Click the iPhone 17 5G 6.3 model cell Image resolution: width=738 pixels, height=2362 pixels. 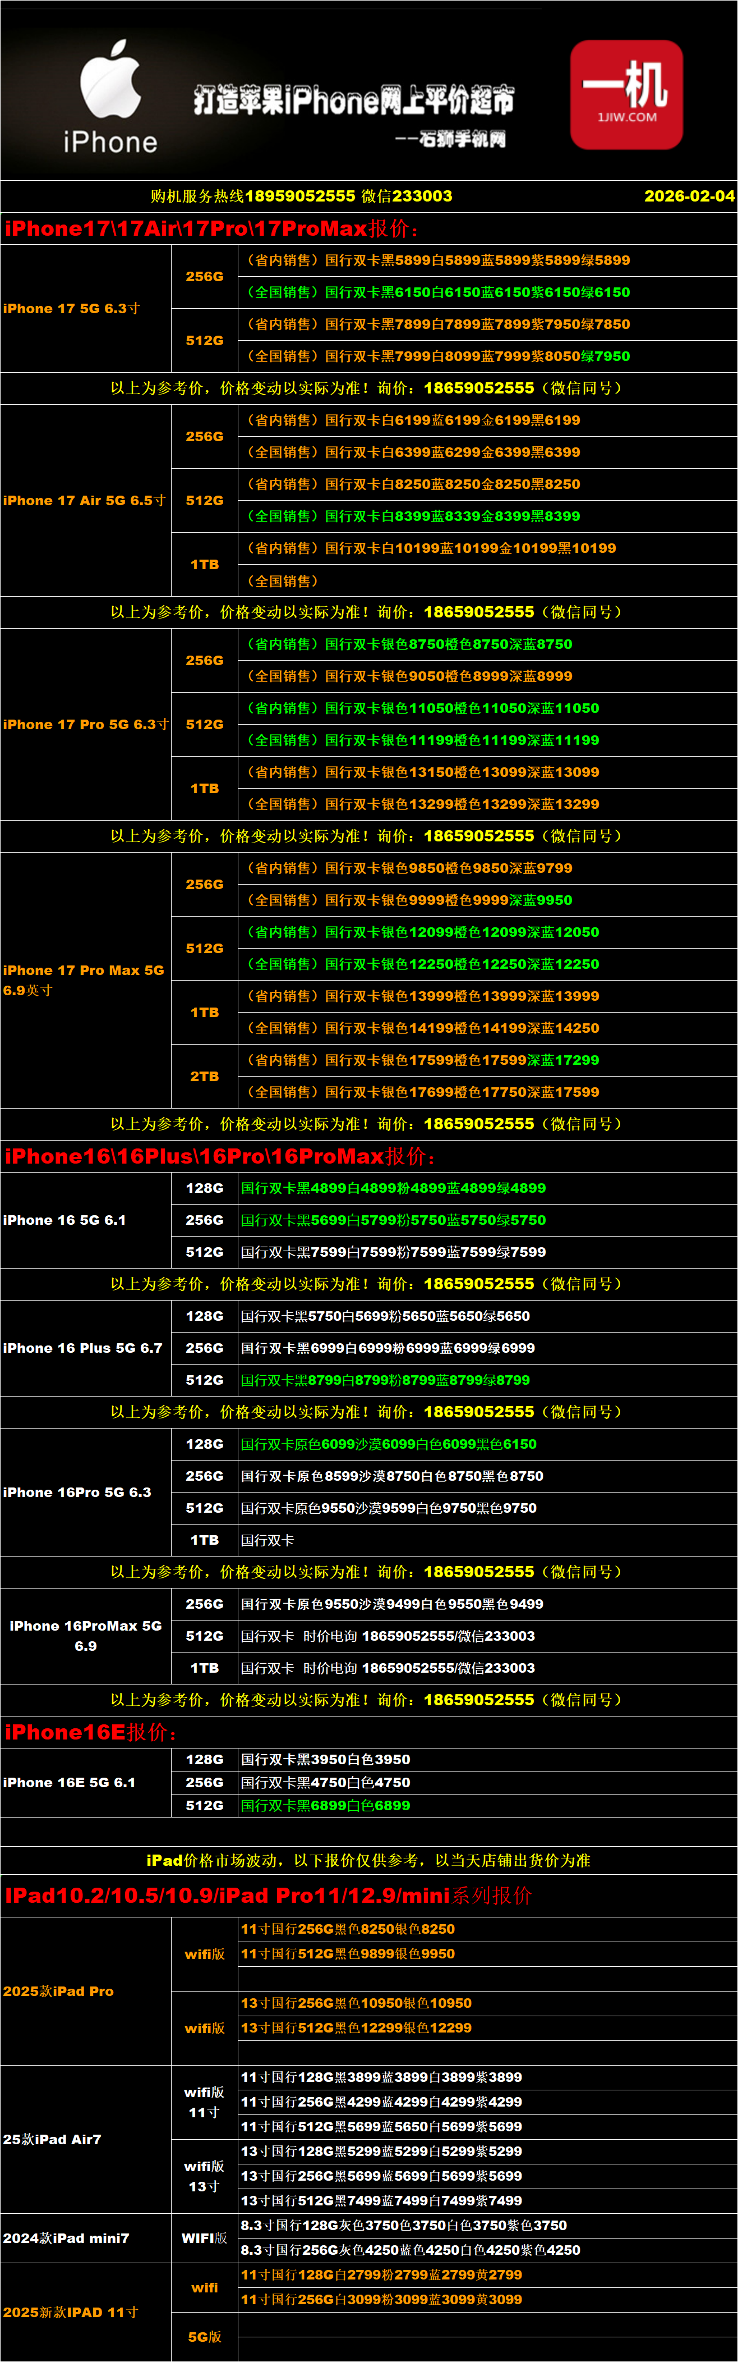point(71,309)
